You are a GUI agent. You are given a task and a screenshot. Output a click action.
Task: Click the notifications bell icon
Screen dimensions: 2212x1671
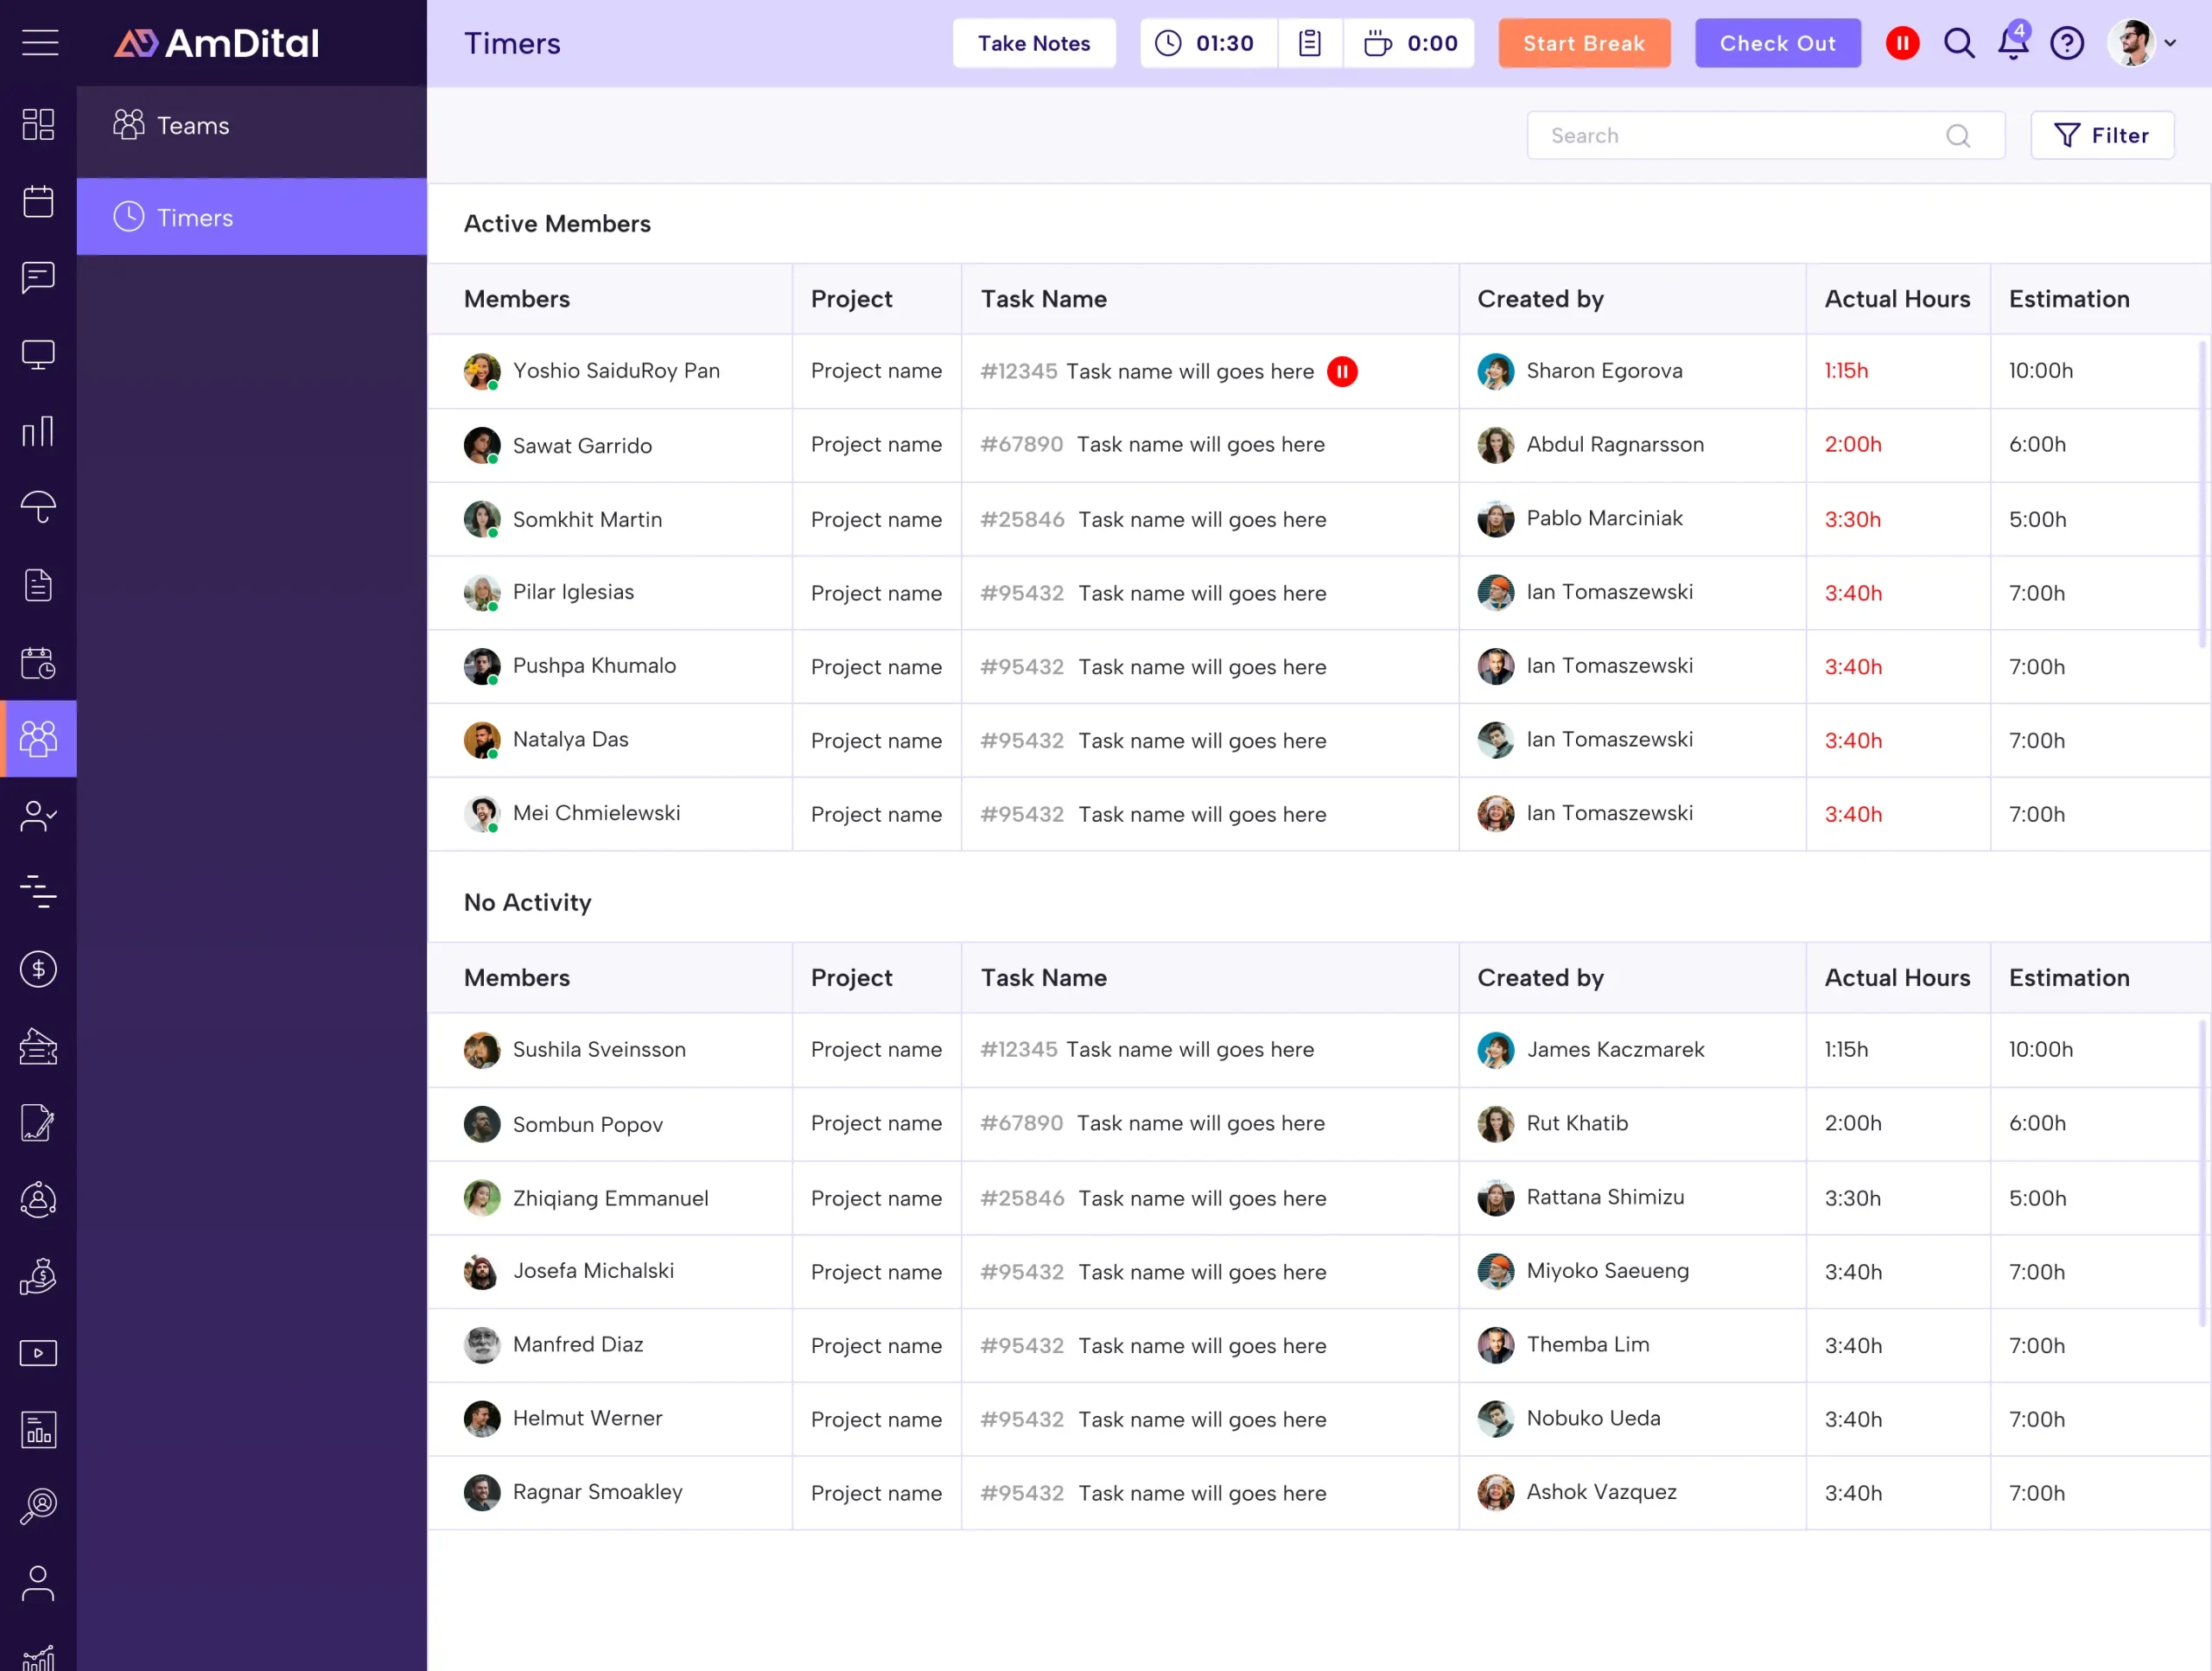(x=2013, y=43)
